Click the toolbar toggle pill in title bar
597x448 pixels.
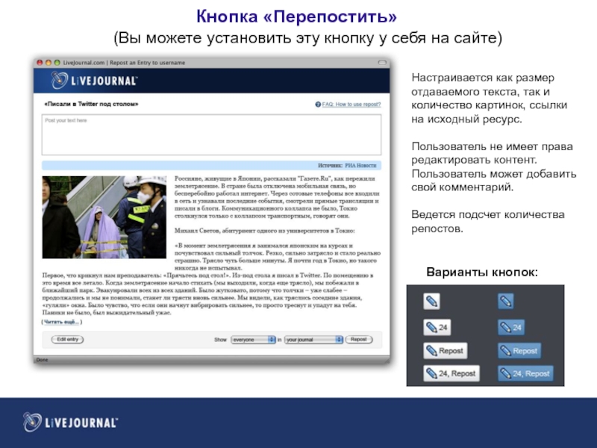point(382,63)
